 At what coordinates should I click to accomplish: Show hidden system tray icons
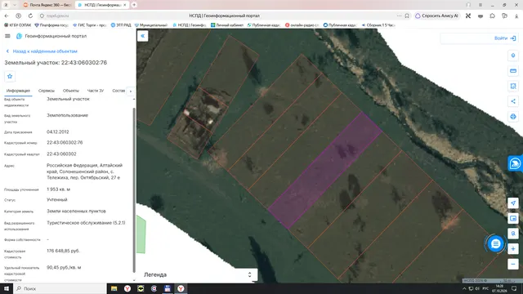[464, 288]
